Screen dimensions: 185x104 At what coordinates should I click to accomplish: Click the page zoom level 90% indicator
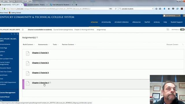[110, 9]
